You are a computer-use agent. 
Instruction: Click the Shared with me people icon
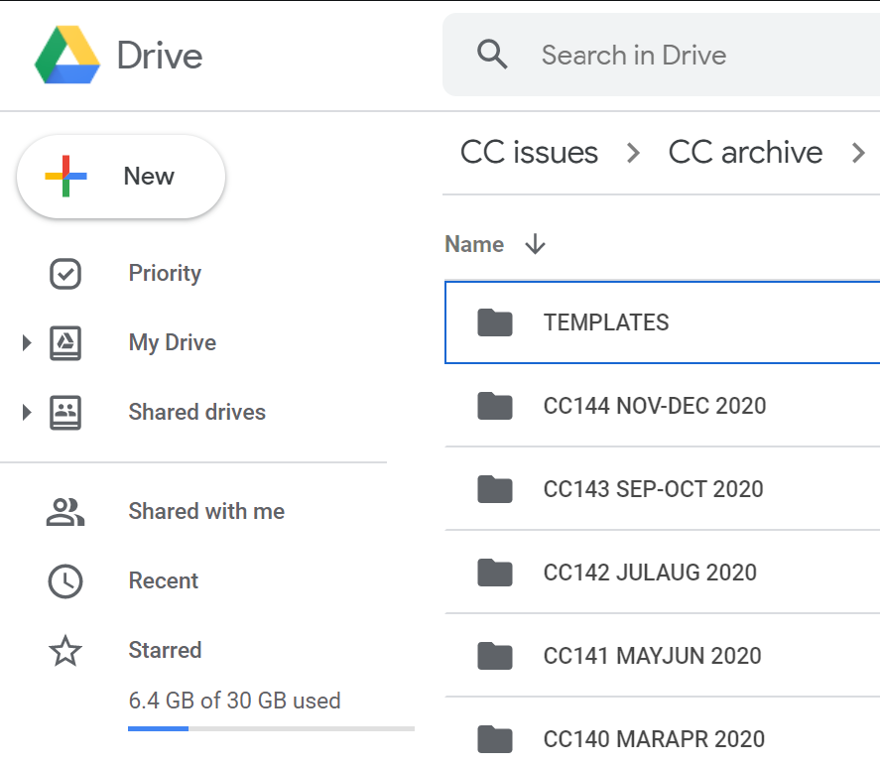pos(65,512)
